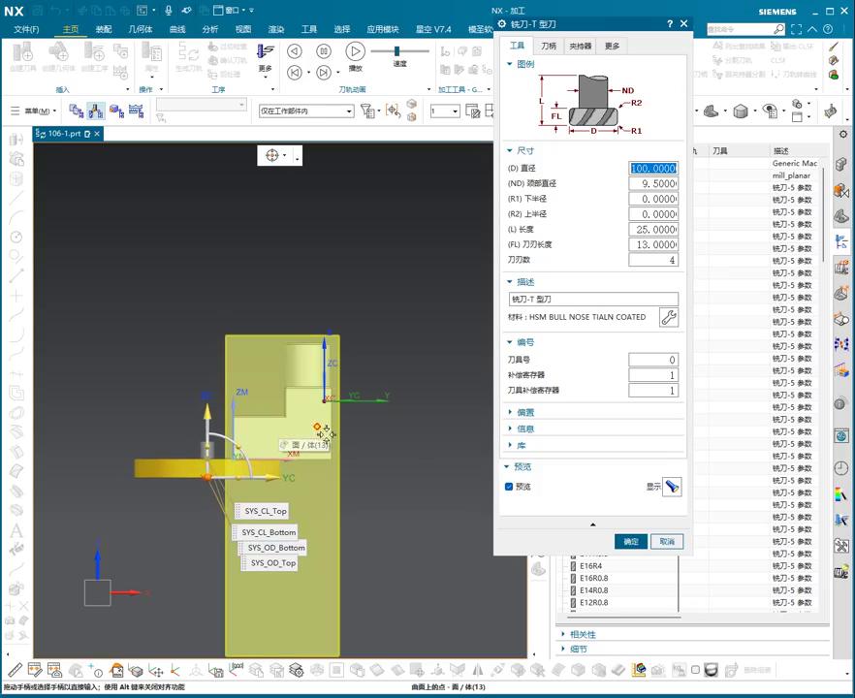Switch to the 刀柄 tab
The width and height of the screenshot is (855, 698).
[x=549, y=46]
